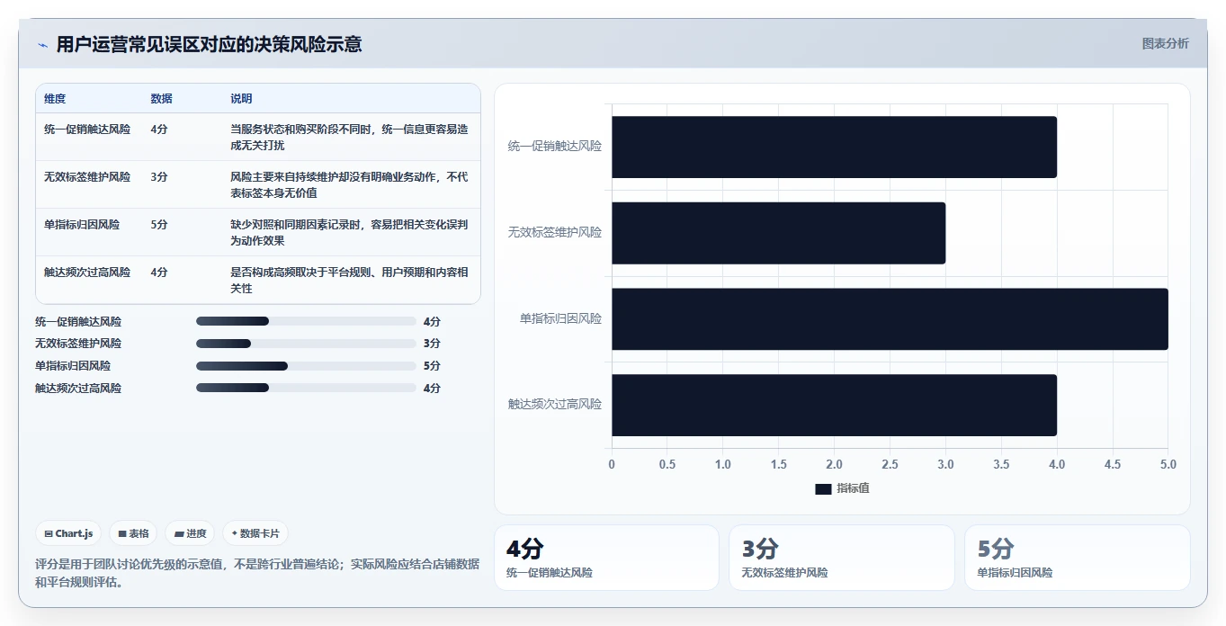This screenshot has width=1226, height=626.
Task: Click the 3分 value in the table
Action: (x=159, y=177)
